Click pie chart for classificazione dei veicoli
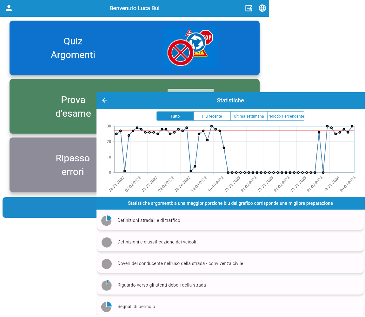Image resolution: width=365 pixels, height=317 pixels. 106,242
